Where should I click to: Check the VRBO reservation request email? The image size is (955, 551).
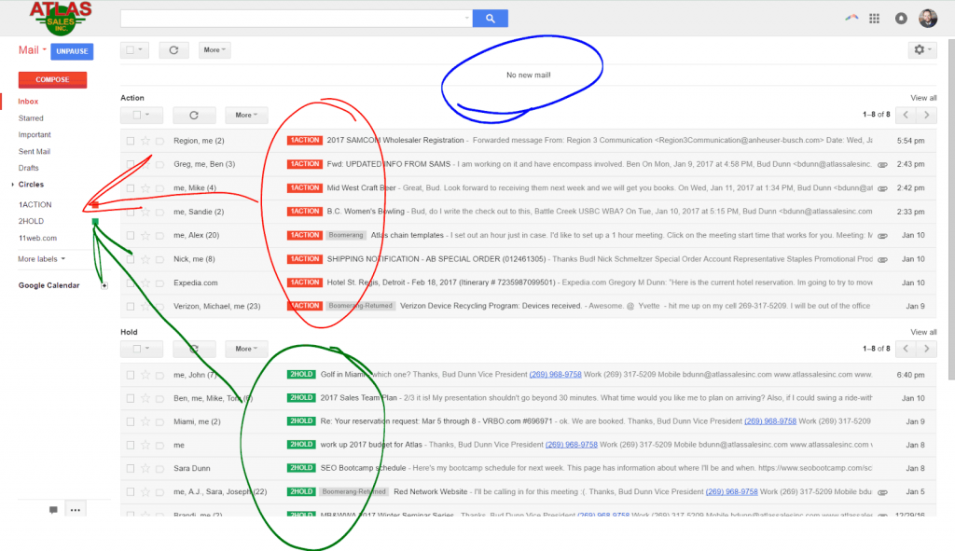tap(131, 422)
